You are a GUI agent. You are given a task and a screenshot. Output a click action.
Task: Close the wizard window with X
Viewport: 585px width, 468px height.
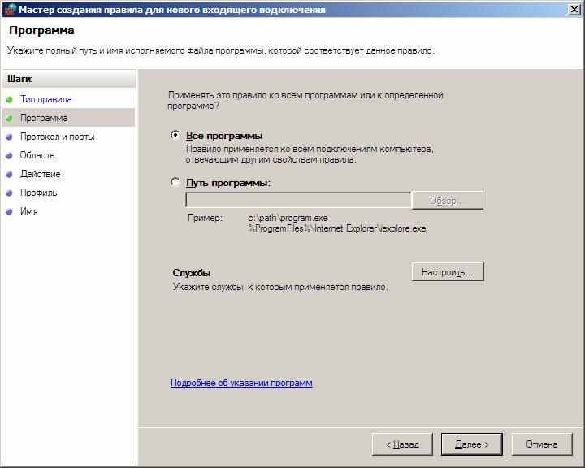pyautogui.click(x=574, y=9)
